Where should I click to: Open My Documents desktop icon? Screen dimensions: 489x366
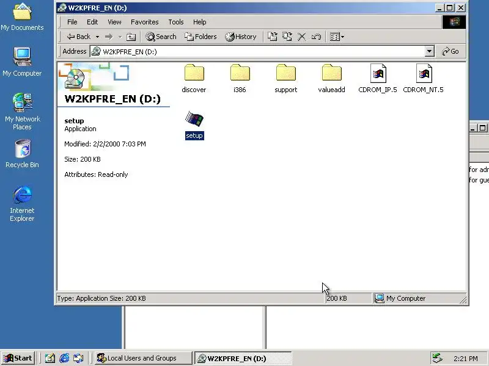pyautogui.click(x=22, y=16)
